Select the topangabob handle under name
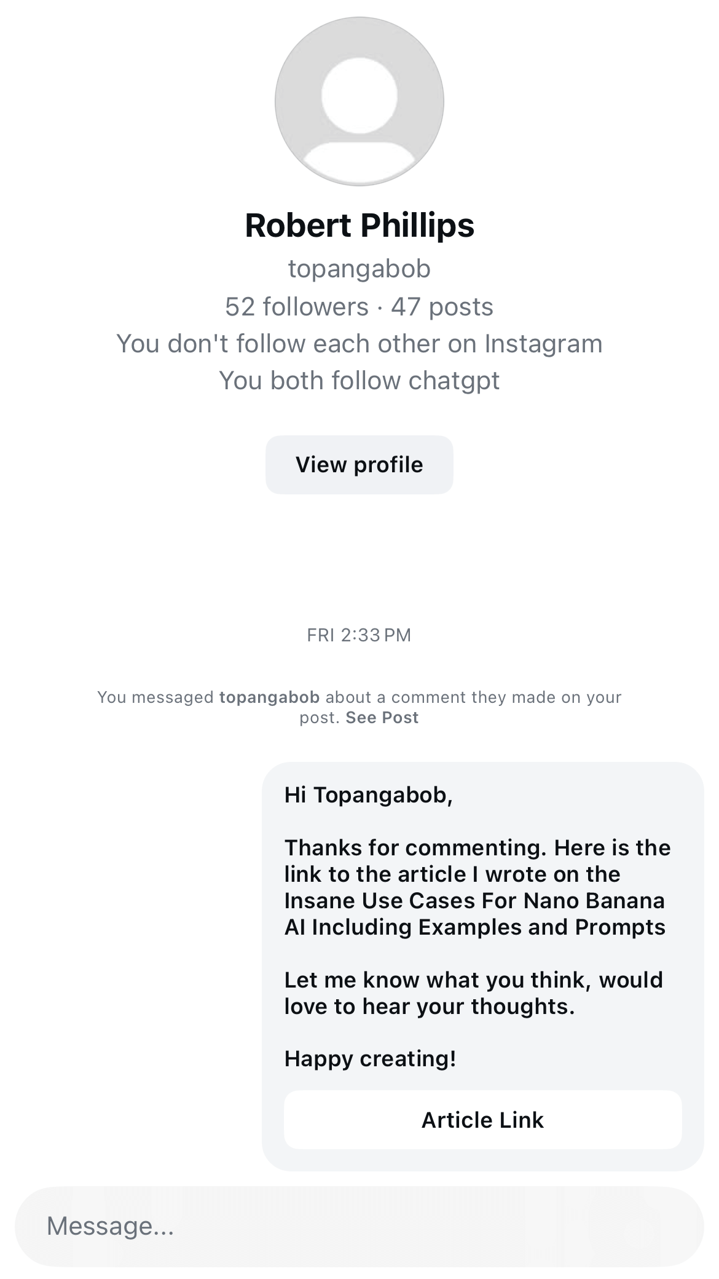The height and width of the screenshot is (1279, 719). coord(359,269)
